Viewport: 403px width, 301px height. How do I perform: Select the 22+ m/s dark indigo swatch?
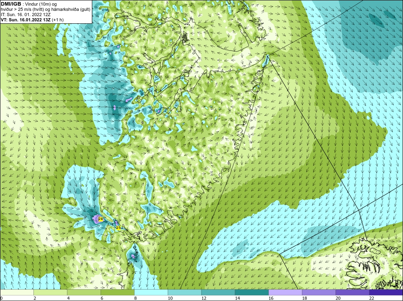pos(386,293)
